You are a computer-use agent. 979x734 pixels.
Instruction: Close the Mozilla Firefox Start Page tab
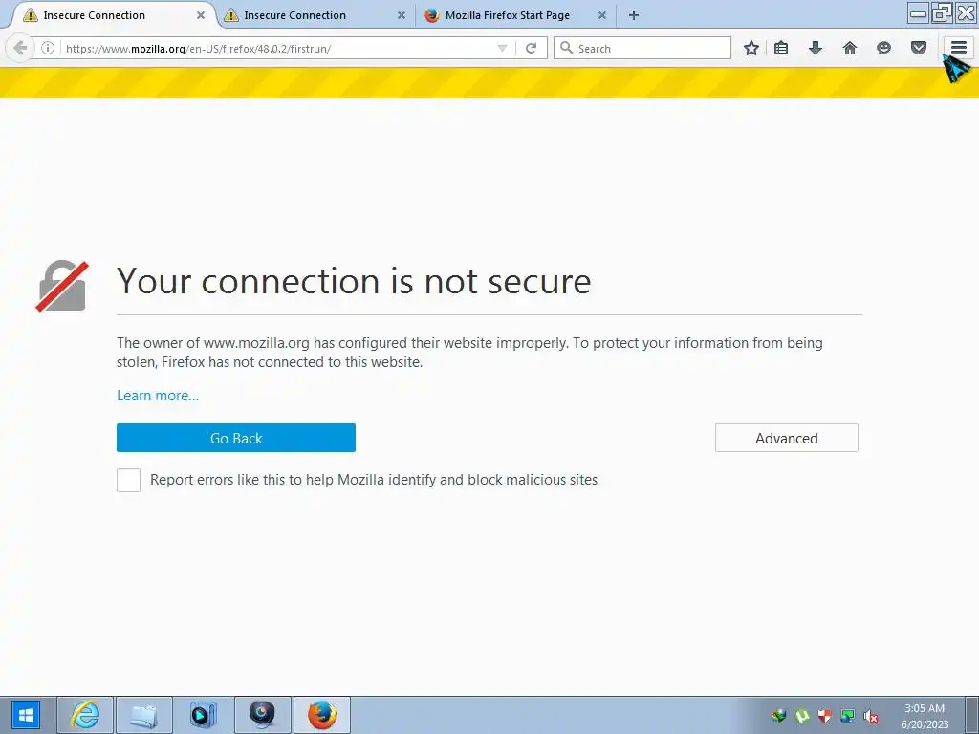click(602, 15)
